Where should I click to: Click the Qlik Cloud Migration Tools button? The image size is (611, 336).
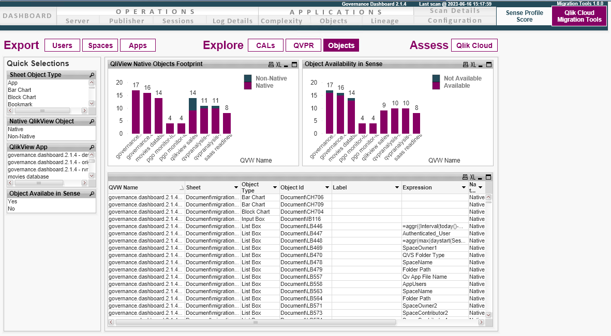(x=579, y=15)
